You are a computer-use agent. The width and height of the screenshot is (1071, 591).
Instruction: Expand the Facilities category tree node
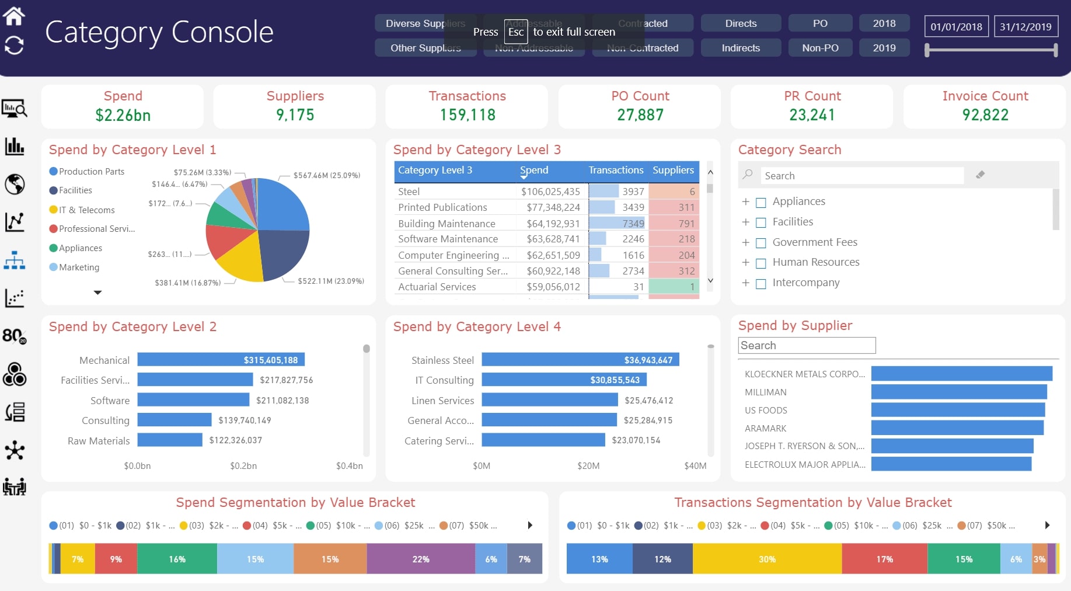pos(745,222)
